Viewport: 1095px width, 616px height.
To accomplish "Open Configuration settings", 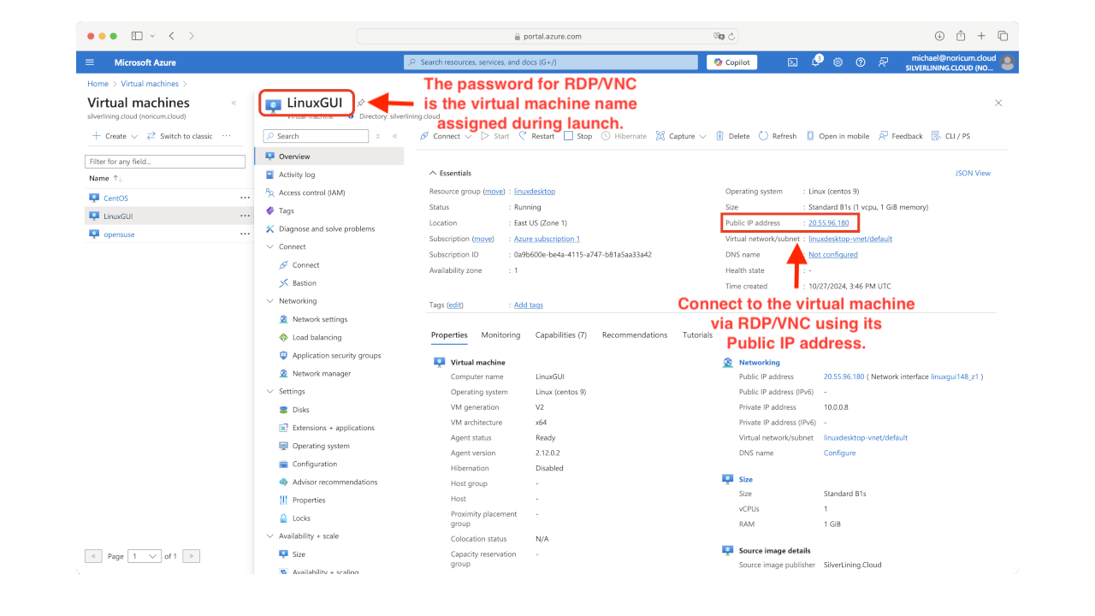I will click(x=314, y=464).
